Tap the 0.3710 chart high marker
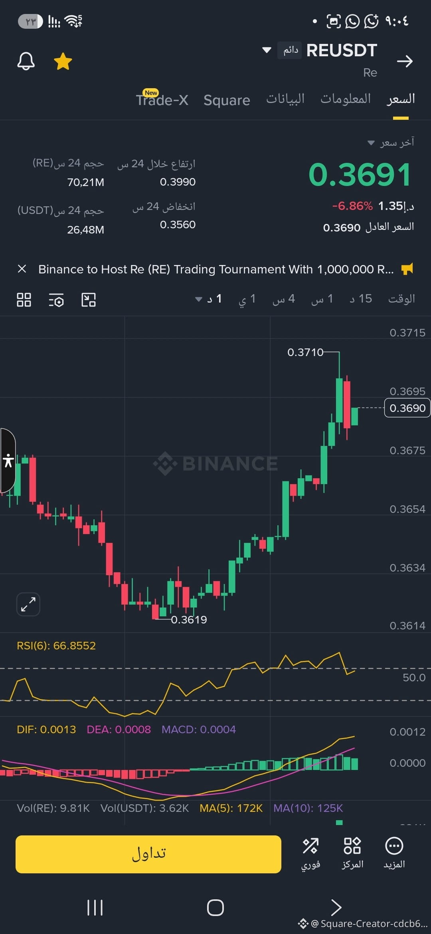Viewport: 431px width, 934px height. pos(305,352)
